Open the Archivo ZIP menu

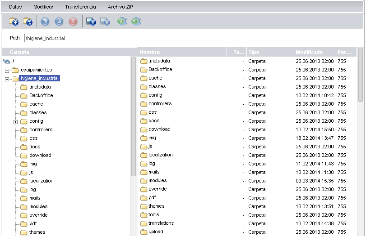pyautogui.click(x=120, y=7)
